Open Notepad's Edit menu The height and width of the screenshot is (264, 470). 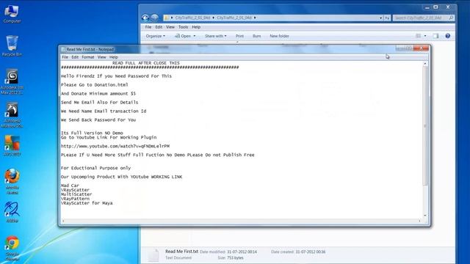click(x=75, y=57)
